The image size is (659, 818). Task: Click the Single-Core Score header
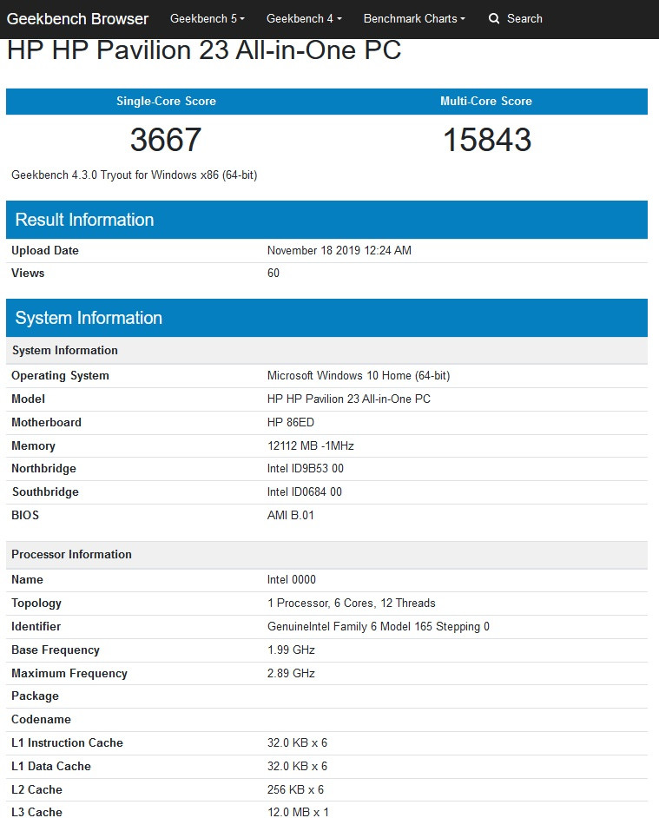[166, 102]
